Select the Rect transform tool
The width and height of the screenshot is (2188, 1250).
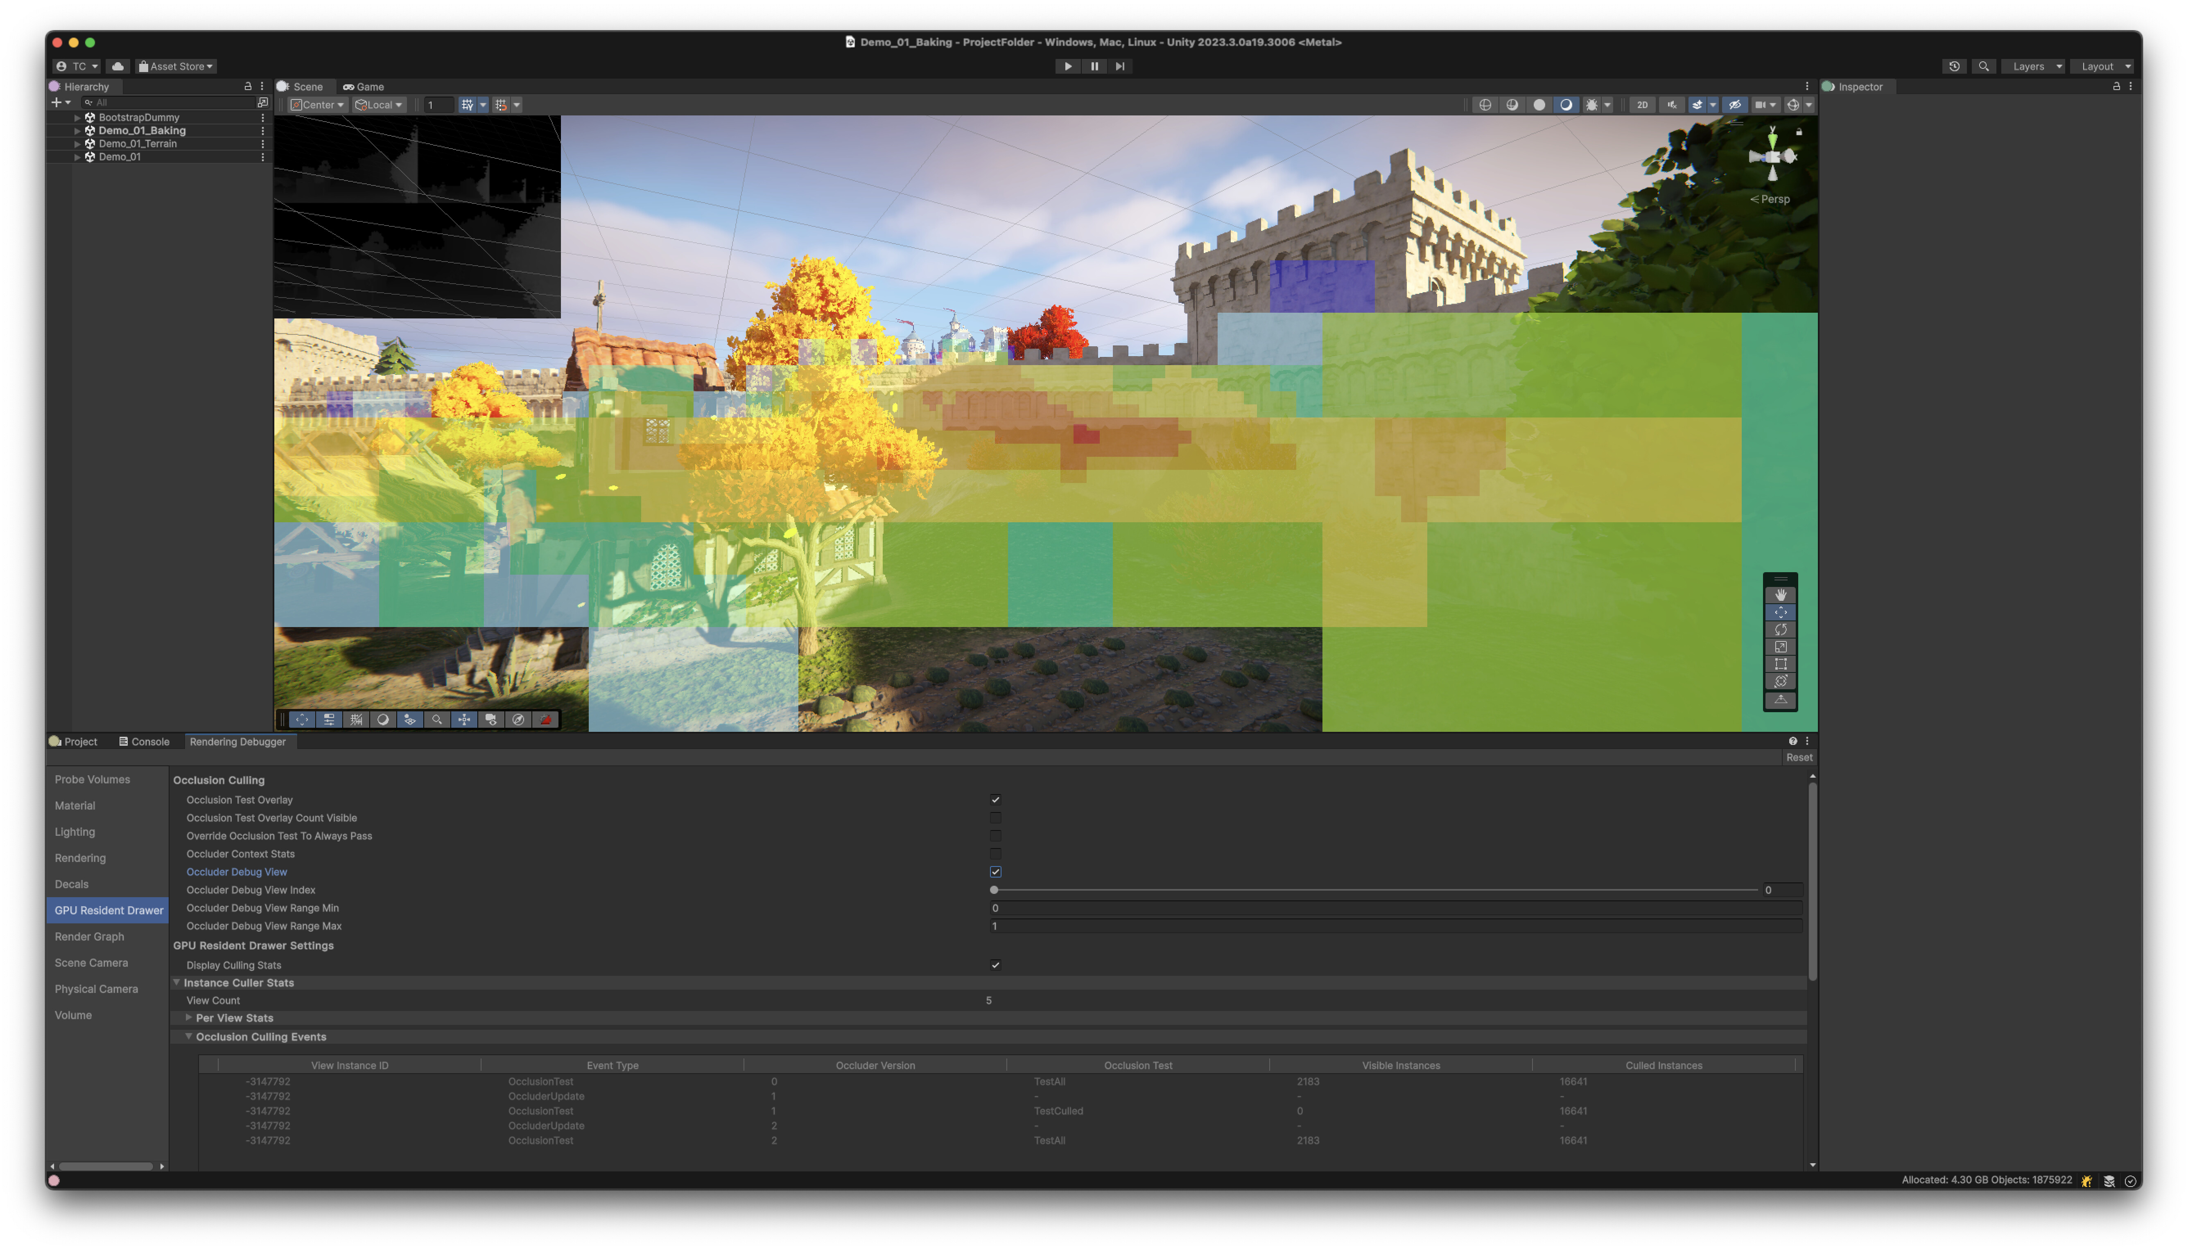(1780, 663)
